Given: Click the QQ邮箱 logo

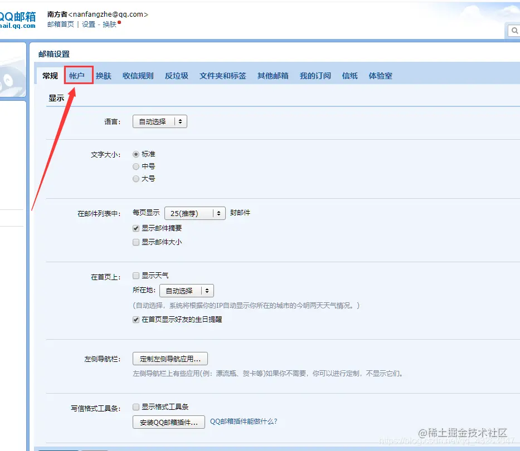Looking at the screenshot, I should 18,16.
